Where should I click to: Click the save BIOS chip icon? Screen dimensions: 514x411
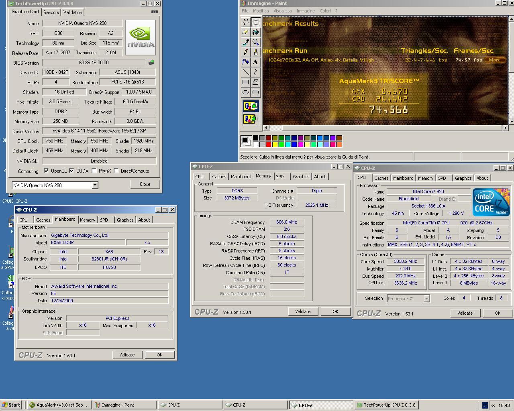tap(151, 63)
